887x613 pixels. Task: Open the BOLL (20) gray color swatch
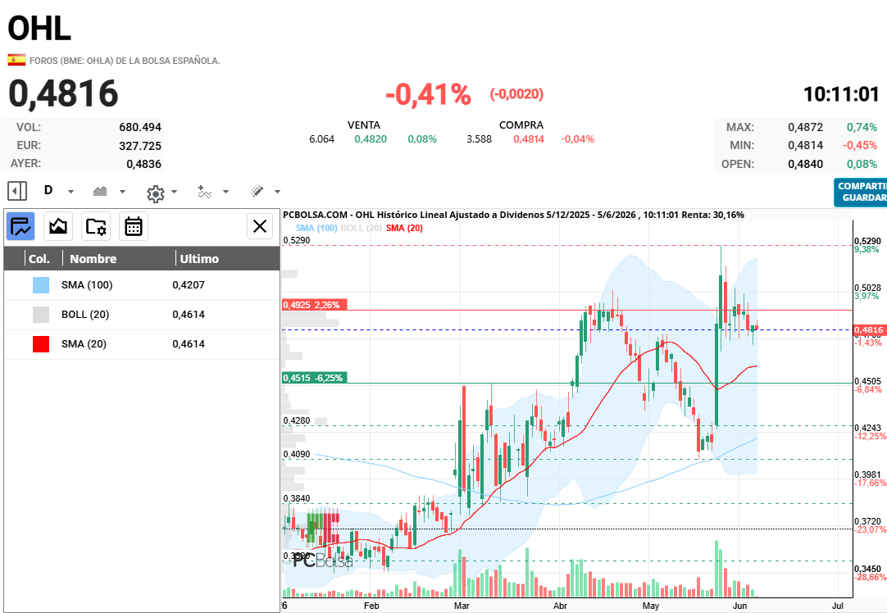pyautogui.click(x=41, y=315)
